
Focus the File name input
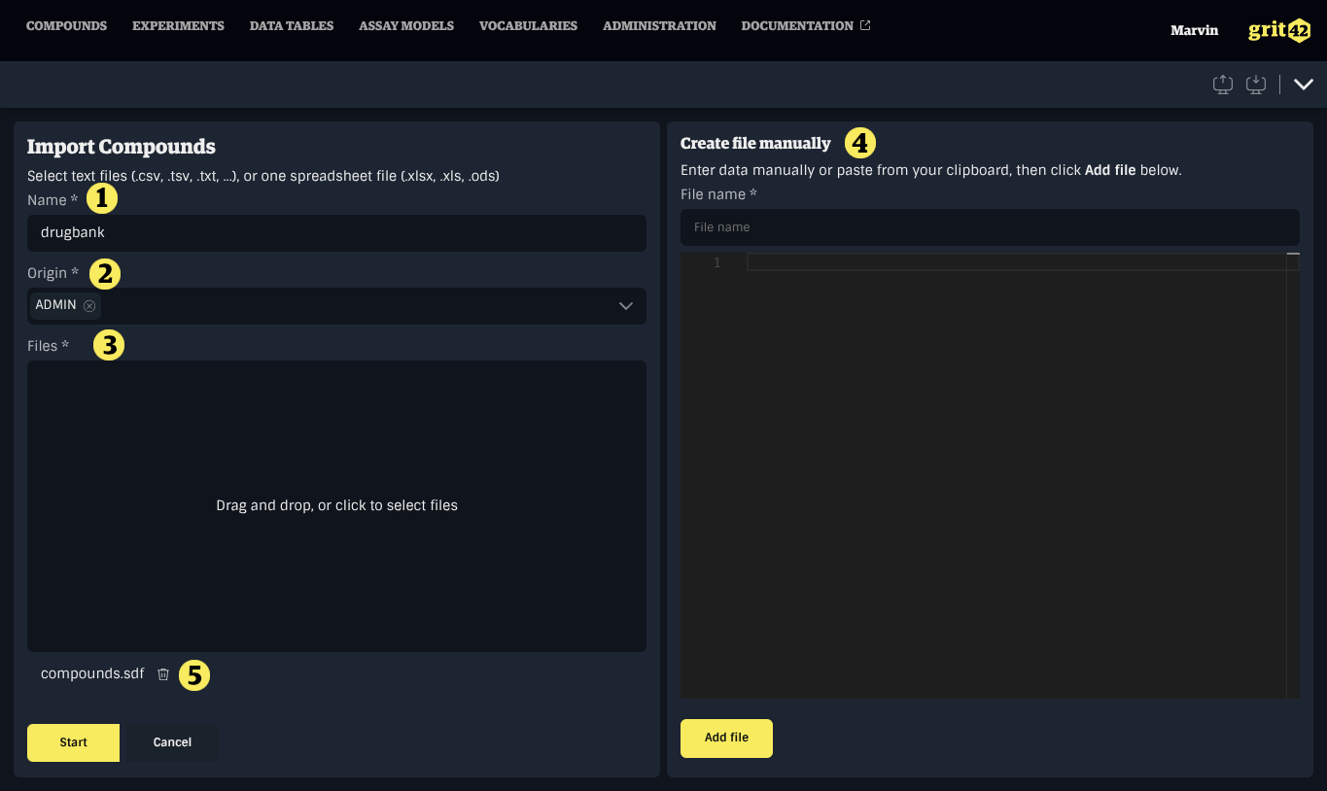(990, 227)
